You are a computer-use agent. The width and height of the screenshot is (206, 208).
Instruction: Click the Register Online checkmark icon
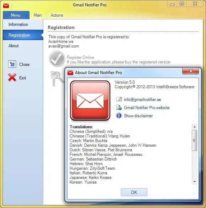click(57, 59)
